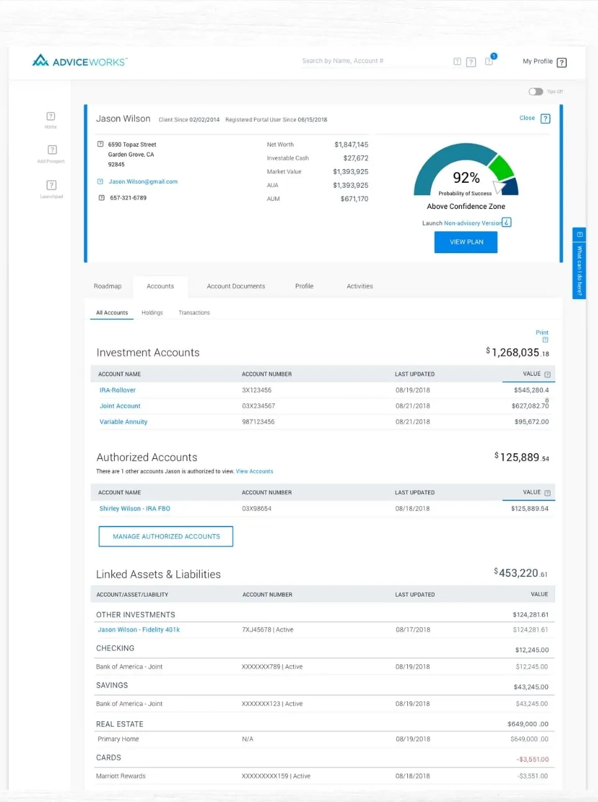
Task: Click the Investment Accounts LAST UPDATED column header
Action: tap(415, 374)
